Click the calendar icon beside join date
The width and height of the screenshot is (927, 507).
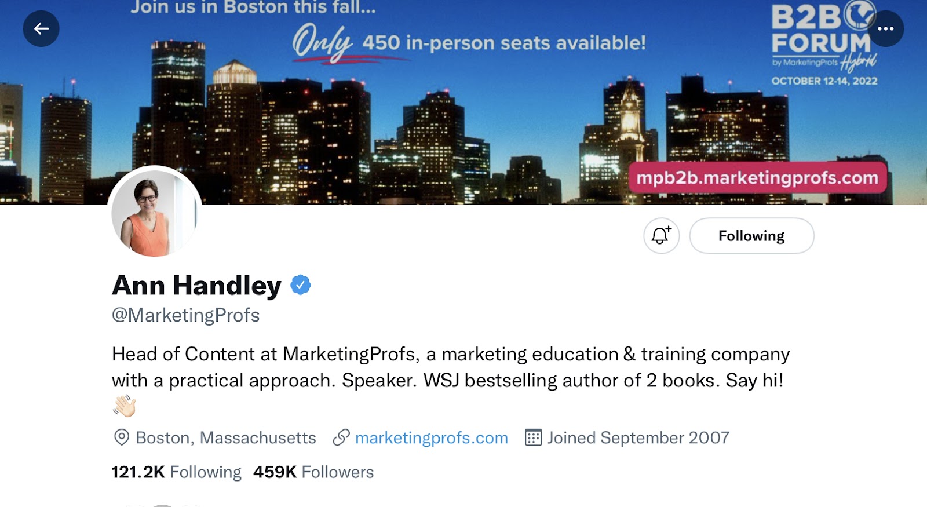coord(532,437)
